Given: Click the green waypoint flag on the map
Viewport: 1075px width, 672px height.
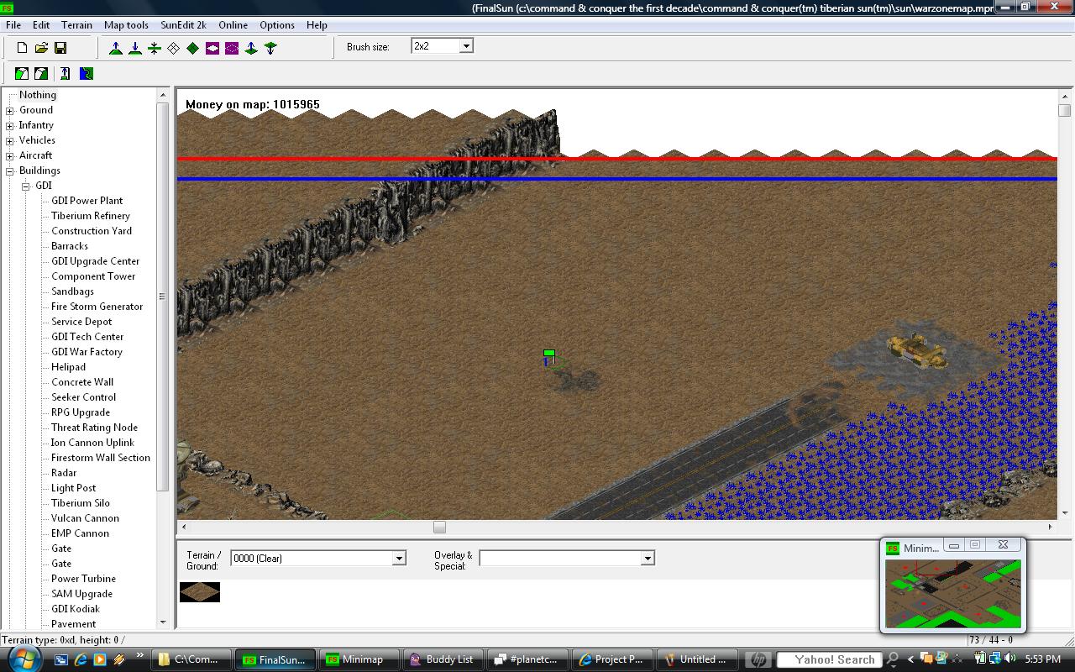Looking at the screenshot, I should point(548,356).
